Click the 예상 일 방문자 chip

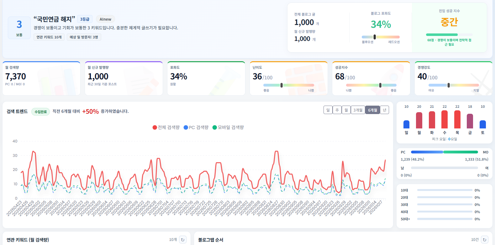tap(84, 37)
